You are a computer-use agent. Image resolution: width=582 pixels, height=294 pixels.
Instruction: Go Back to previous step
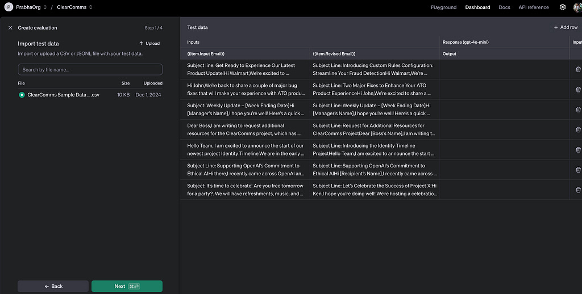(x=53, y=286)
